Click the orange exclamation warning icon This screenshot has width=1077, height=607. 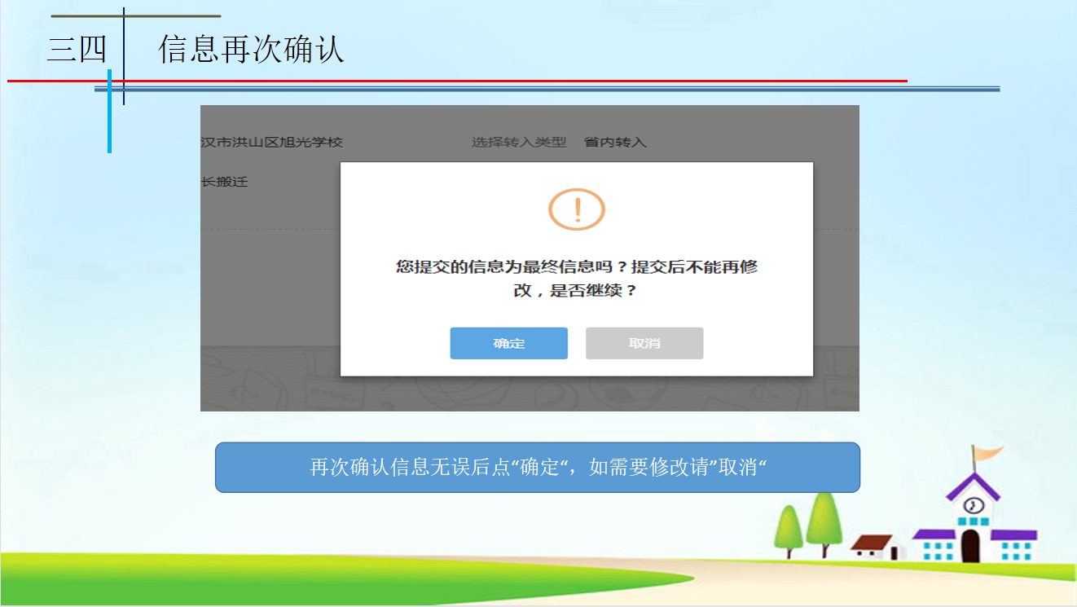(x=577, y=210)
